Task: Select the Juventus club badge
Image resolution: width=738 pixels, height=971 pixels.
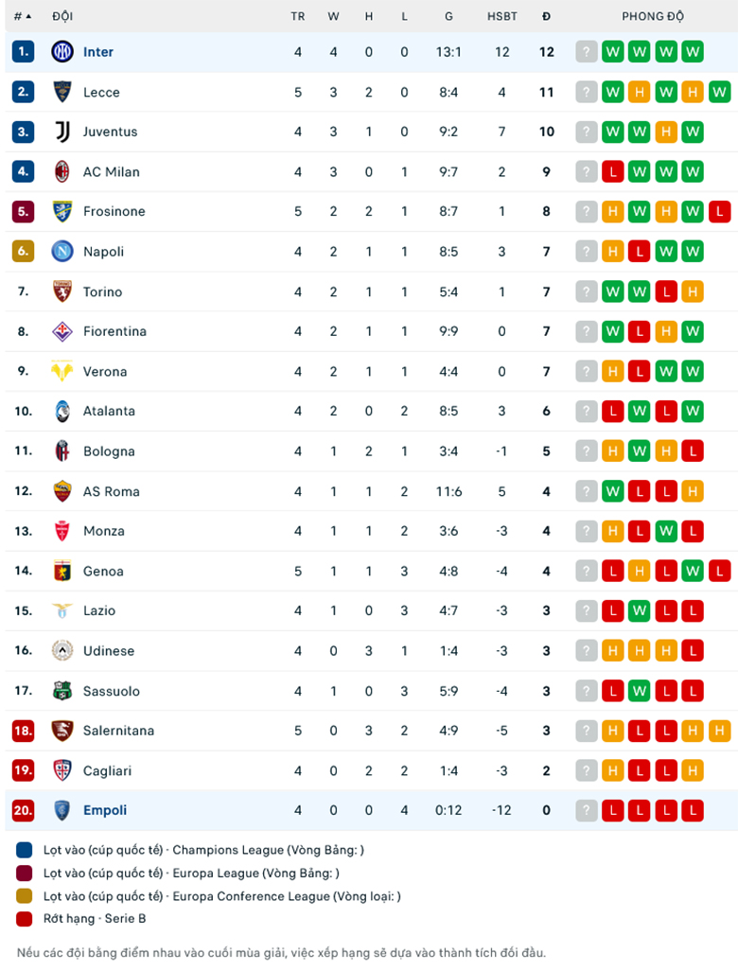Action: coord(62,132)
